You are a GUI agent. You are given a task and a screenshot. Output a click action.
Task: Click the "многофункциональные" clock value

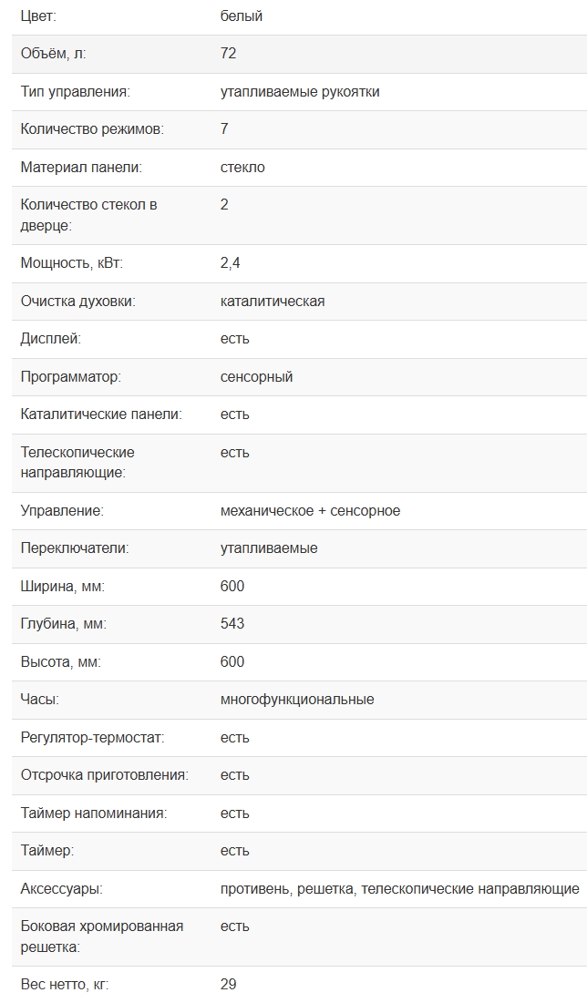(297, 700)
